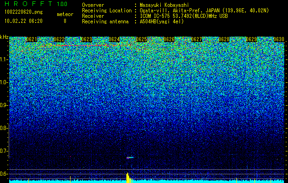Click the ICOM IC-575 receiver value

pos(184,16)
